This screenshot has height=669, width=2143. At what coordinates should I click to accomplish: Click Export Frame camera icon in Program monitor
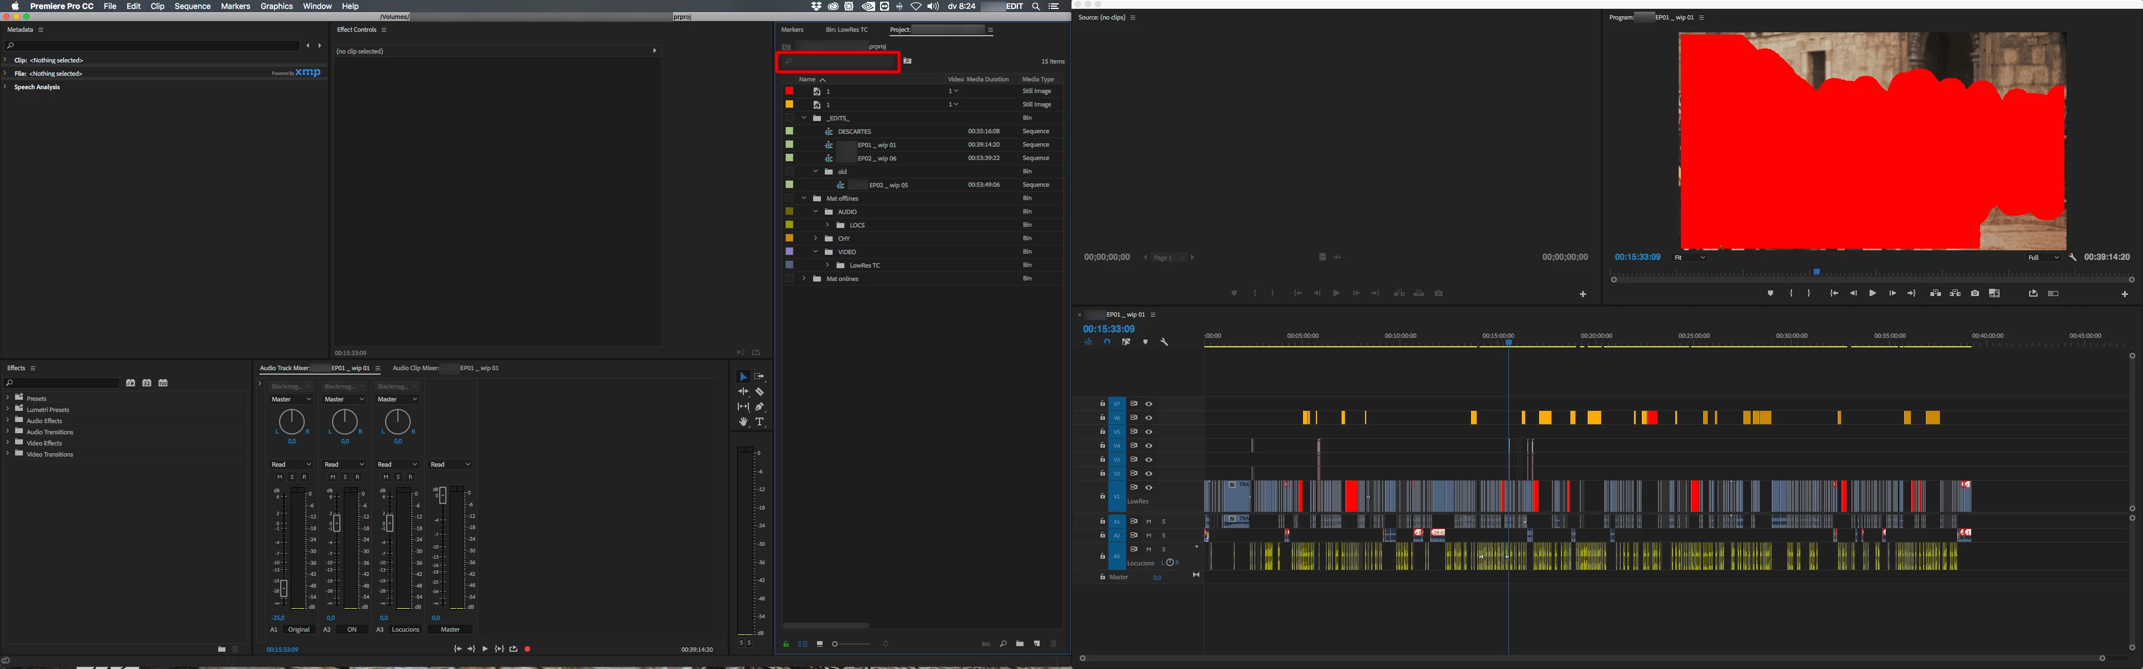click(x=1974, y=293)
